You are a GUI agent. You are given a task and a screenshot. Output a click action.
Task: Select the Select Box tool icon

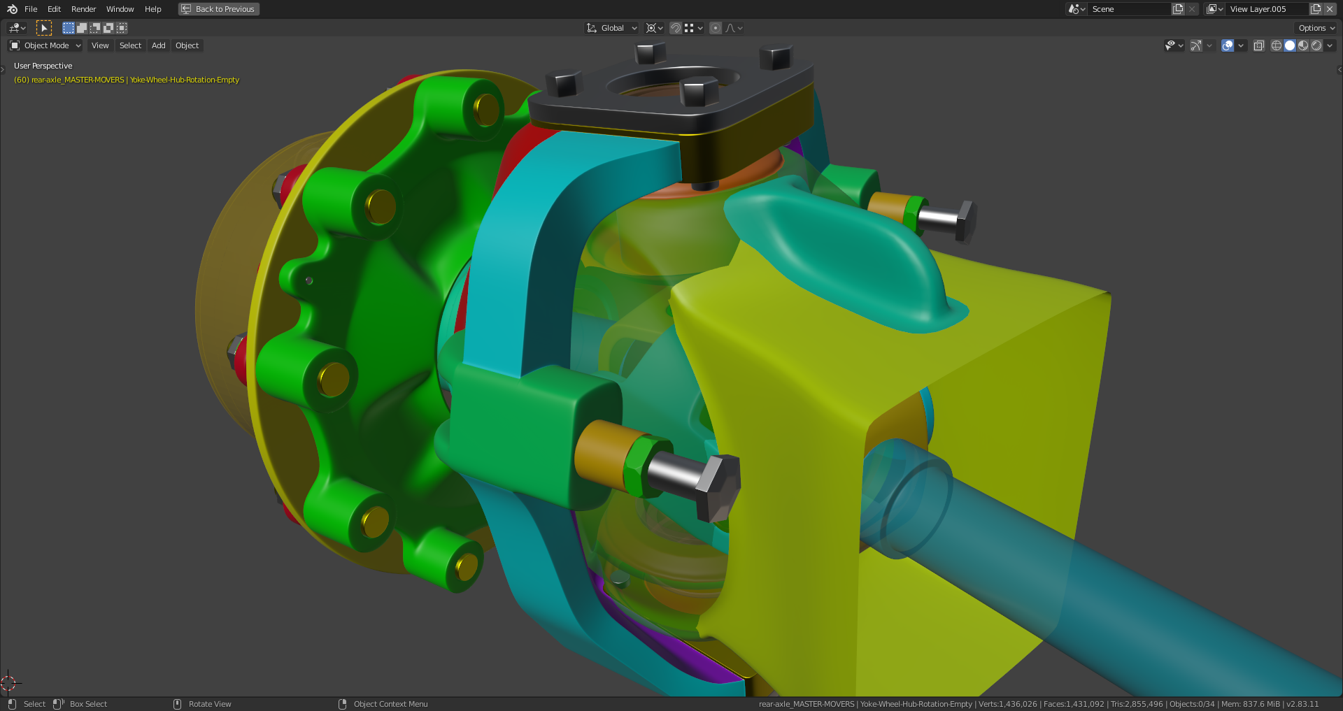coord(44,28)
